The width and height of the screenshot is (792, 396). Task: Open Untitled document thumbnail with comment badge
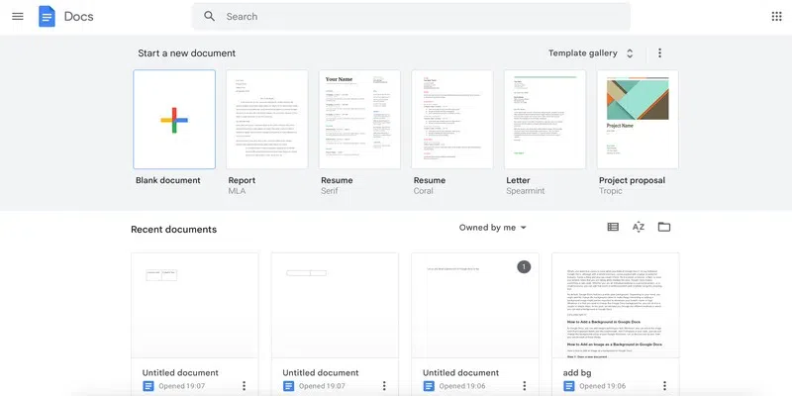click(x=475, y=306)
